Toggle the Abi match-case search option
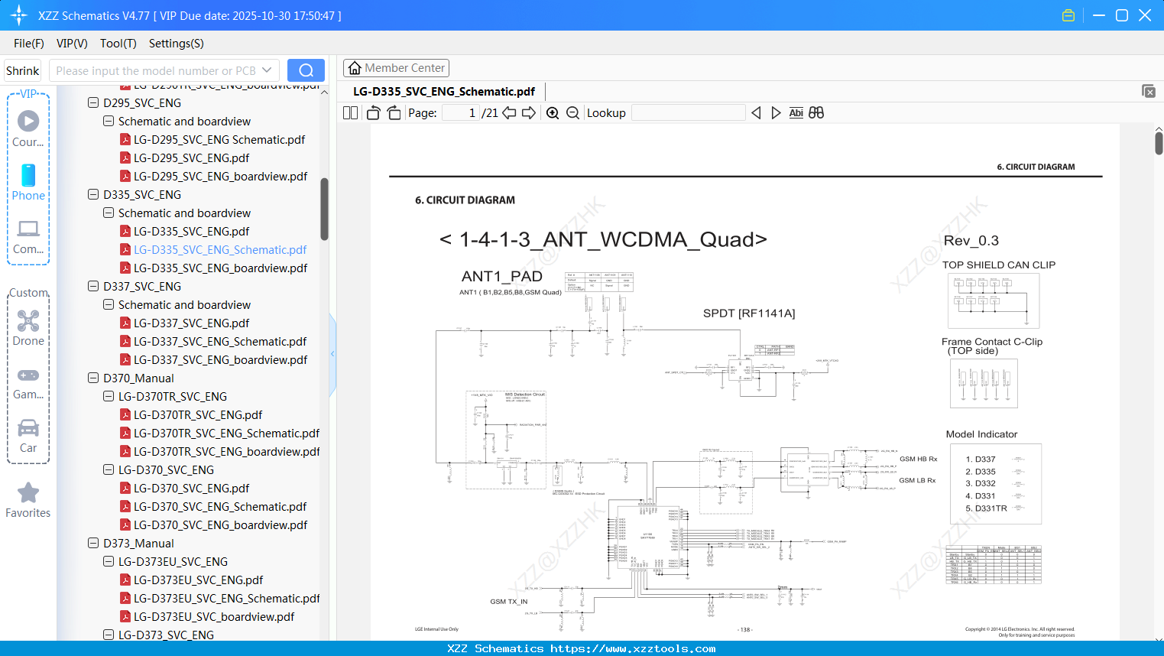Image resolution: width=1164 pixels, height=656 pixels. [x=796, y=112]
